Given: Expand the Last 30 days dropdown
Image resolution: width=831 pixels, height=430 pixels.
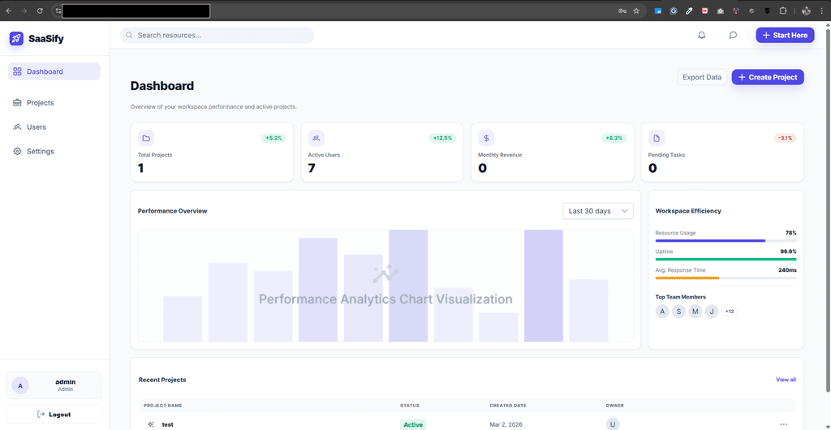Looking at the screenshot, I should pyautogui.click(x=598, y=211).
